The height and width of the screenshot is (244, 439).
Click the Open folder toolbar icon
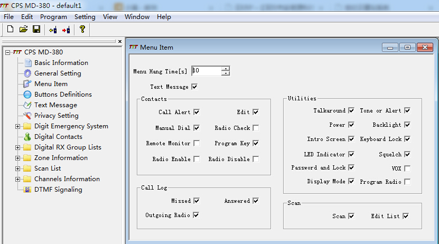click(24, 29)
